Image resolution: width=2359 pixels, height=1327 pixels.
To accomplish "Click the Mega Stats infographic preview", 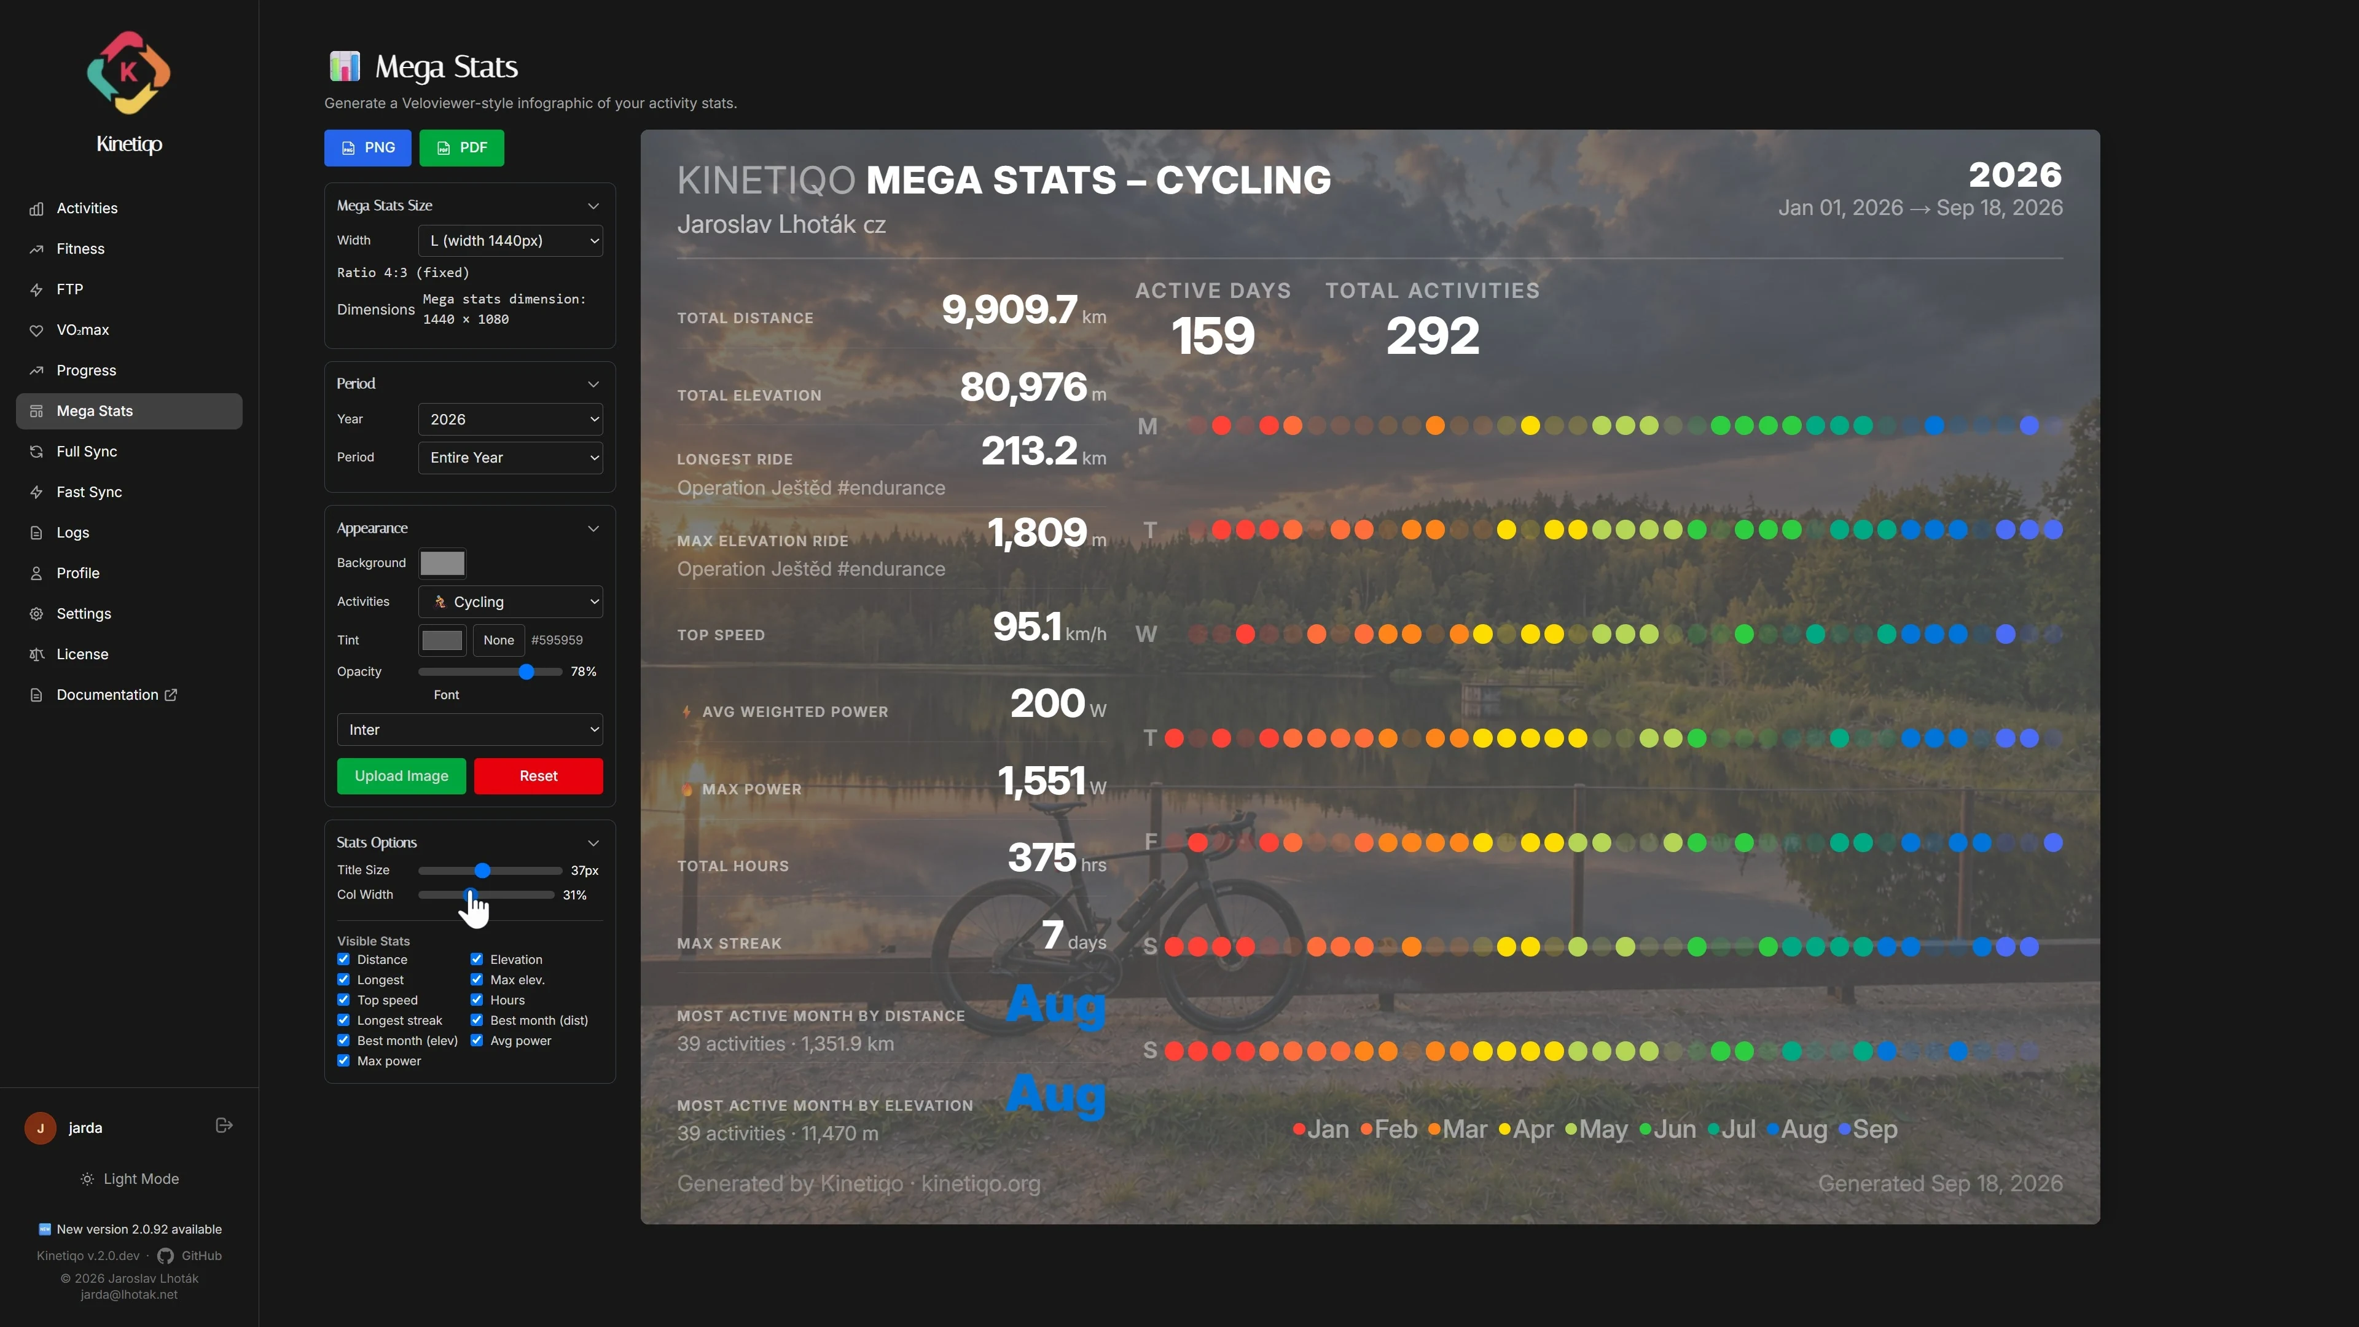I will 1370,677.
